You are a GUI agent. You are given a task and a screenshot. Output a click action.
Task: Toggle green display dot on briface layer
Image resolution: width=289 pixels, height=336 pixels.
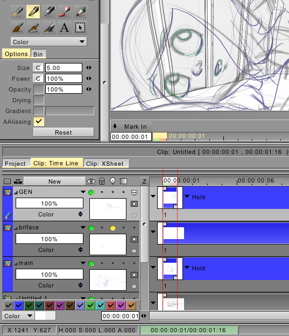pyautogui.click(x=91, y=228)
